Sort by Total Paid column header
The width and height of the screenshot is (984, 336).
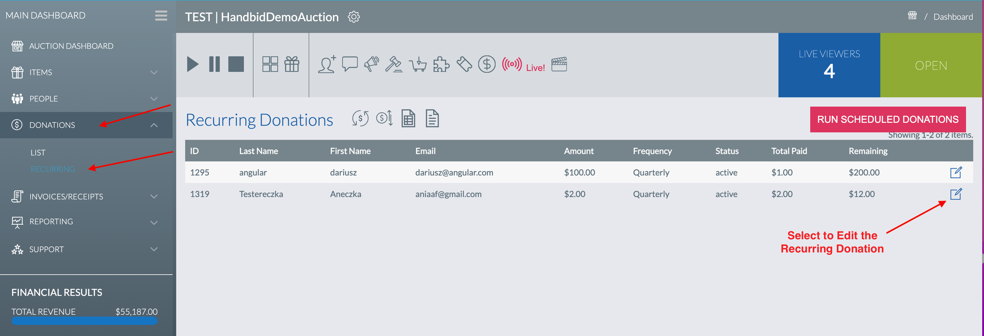789,151
